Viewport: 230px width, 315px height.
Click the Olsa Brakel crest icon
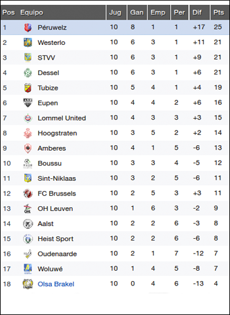(28, 284)
